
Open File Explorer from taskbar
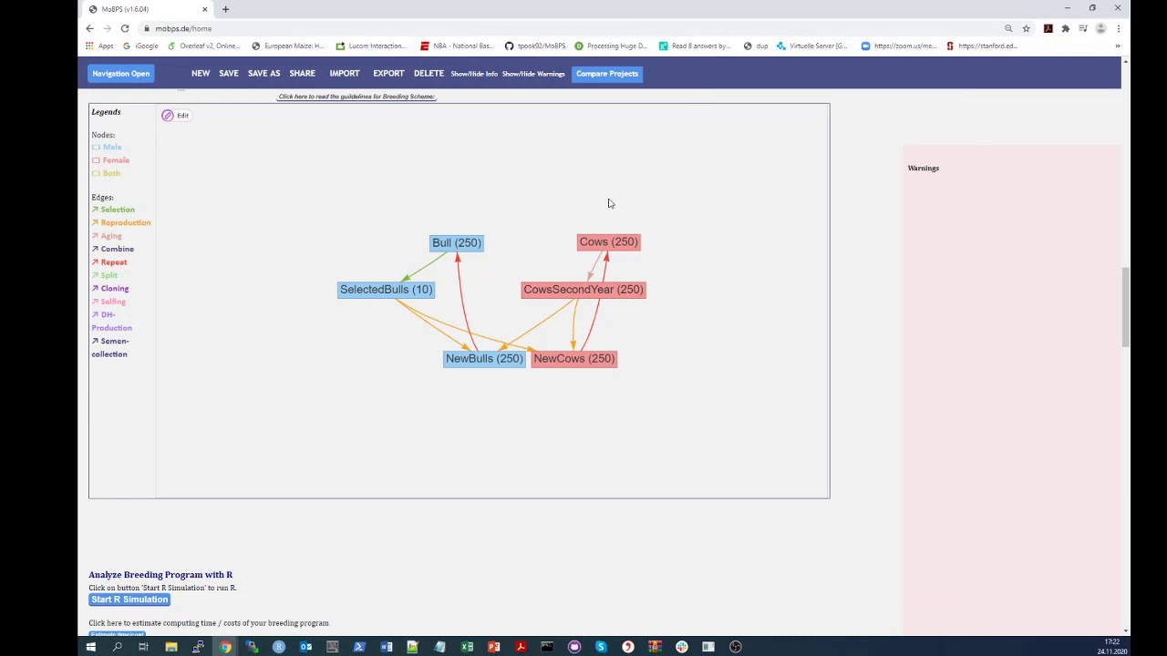[x=170, y=647]
